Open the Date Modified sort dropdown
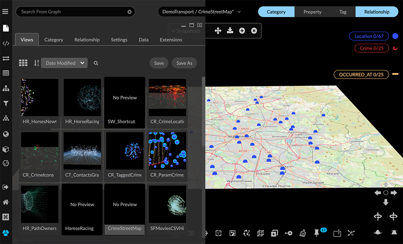Viewport: 403px width, 244px height. 64,63
